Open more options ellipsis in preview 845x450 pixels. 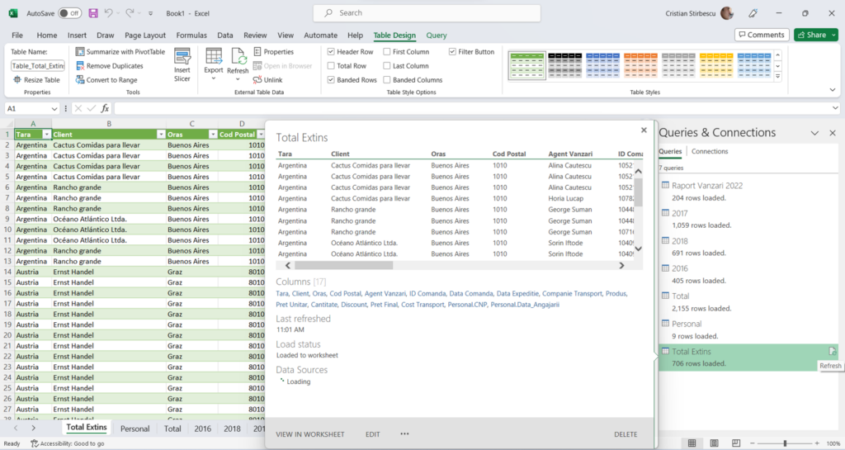tap(404, 433)
